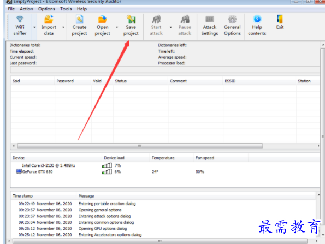The image size is (325, 244).
Task: Click the attack progress bar
Action: [x=165, y=70]
